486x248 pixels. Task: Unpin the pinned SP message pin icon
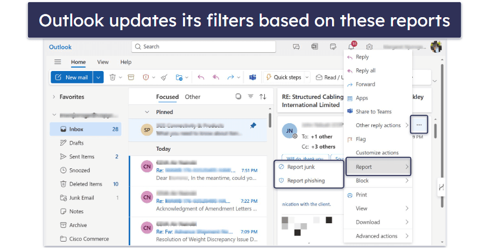point(253,125)
